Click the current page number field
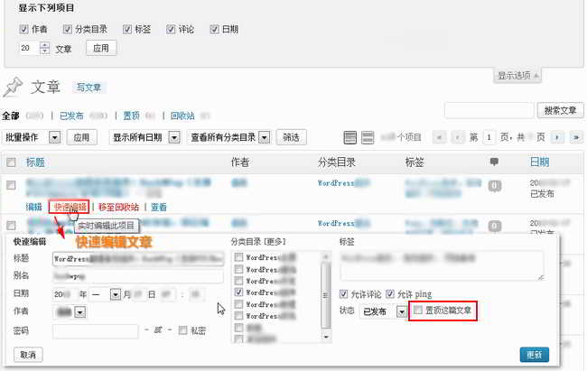 [x=489, y=137]
